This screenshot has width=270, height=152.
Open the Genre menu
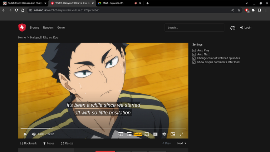pos(61,28)
